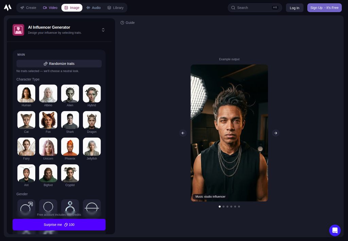Screen dimensions: 348x241
Task: Jump to the second carousel dot
Action: [x=224, y=206]
